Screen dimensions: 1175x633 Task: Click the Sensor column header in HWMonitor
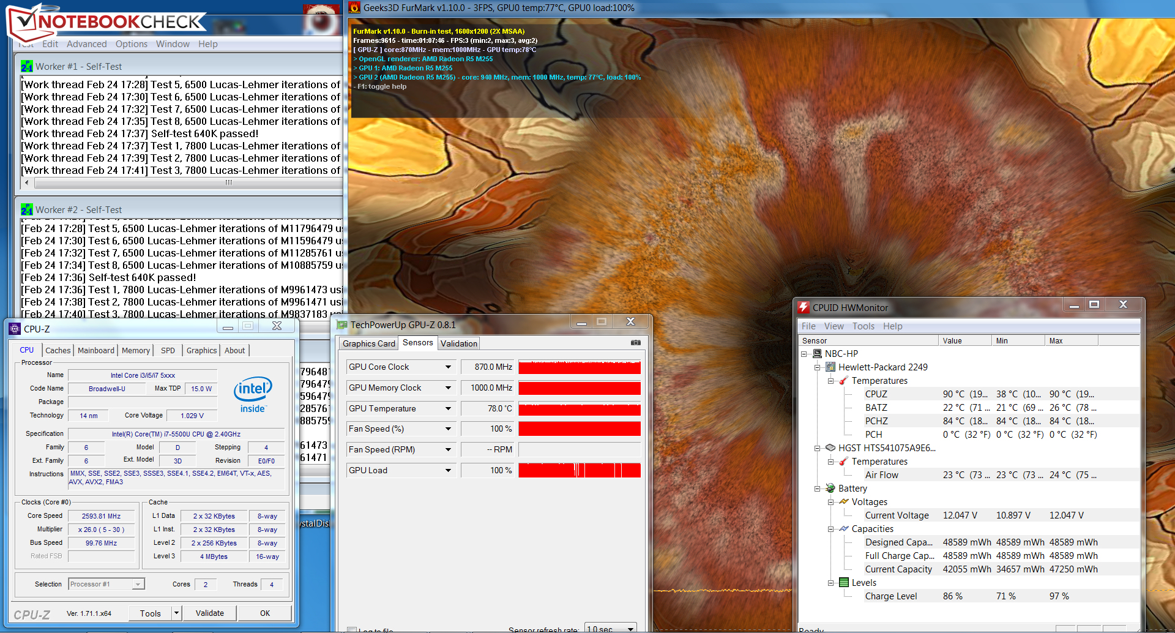[x=868, y=341]
